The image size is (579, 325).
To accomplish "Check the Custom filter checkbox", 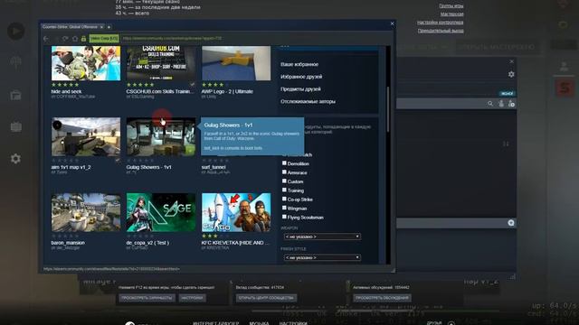I will (x=284, y=181).
